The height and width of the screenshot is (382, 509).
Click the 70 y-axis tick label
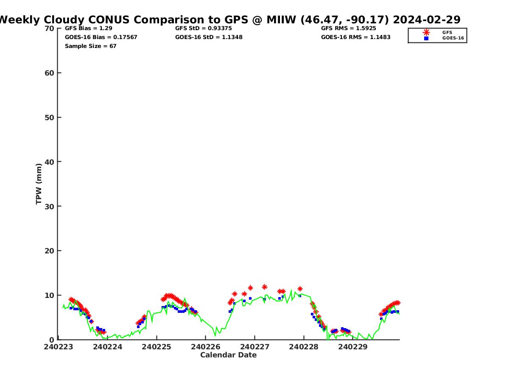[49, 28]
